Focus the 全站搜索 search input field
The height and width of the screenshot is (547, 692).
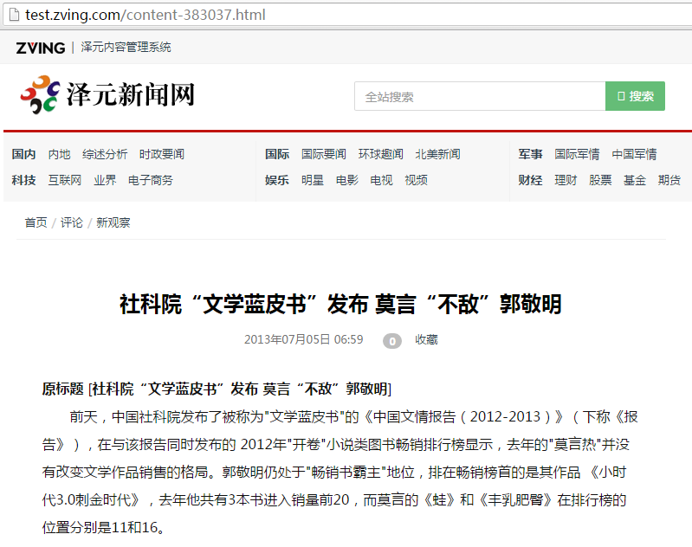pyautogui.click(x=479, y=96)
